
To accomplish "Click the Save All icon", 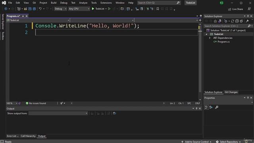I will (x=34, y=9).
